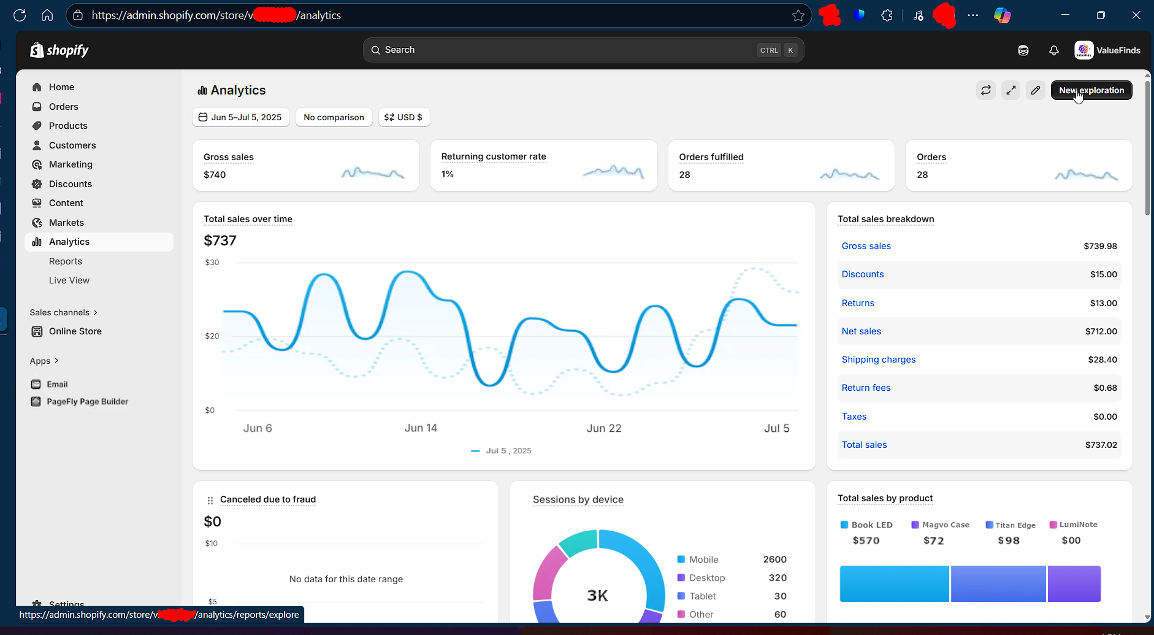Click the Total sales breakdown title

[x=885, y=219]
